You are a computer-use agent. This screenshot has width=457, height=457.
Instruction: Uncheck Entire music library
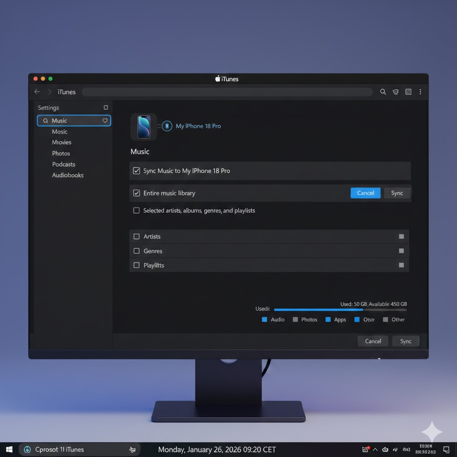click(x=136, y=193)
